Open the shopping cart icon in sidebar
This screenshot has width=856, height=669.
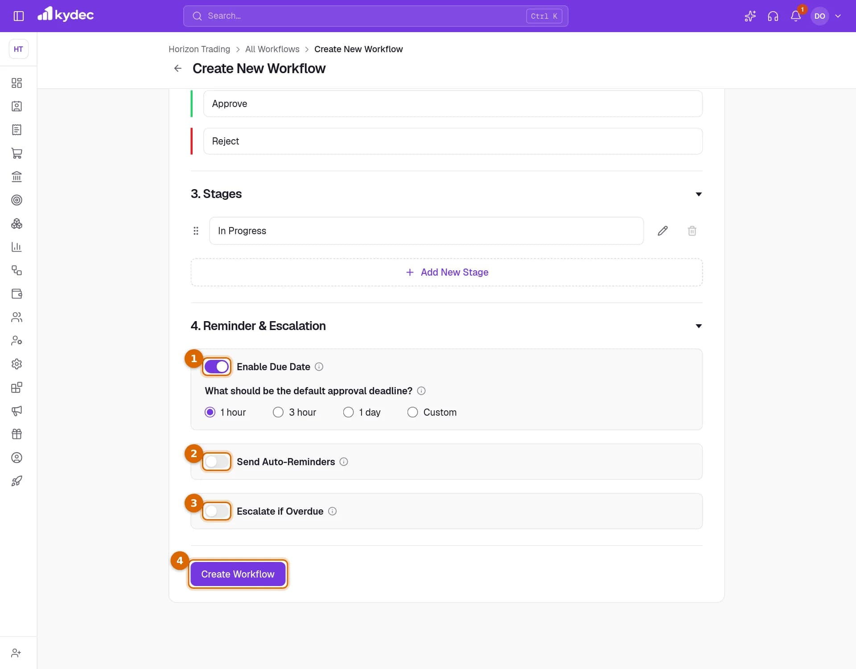[x=16, y=153]
